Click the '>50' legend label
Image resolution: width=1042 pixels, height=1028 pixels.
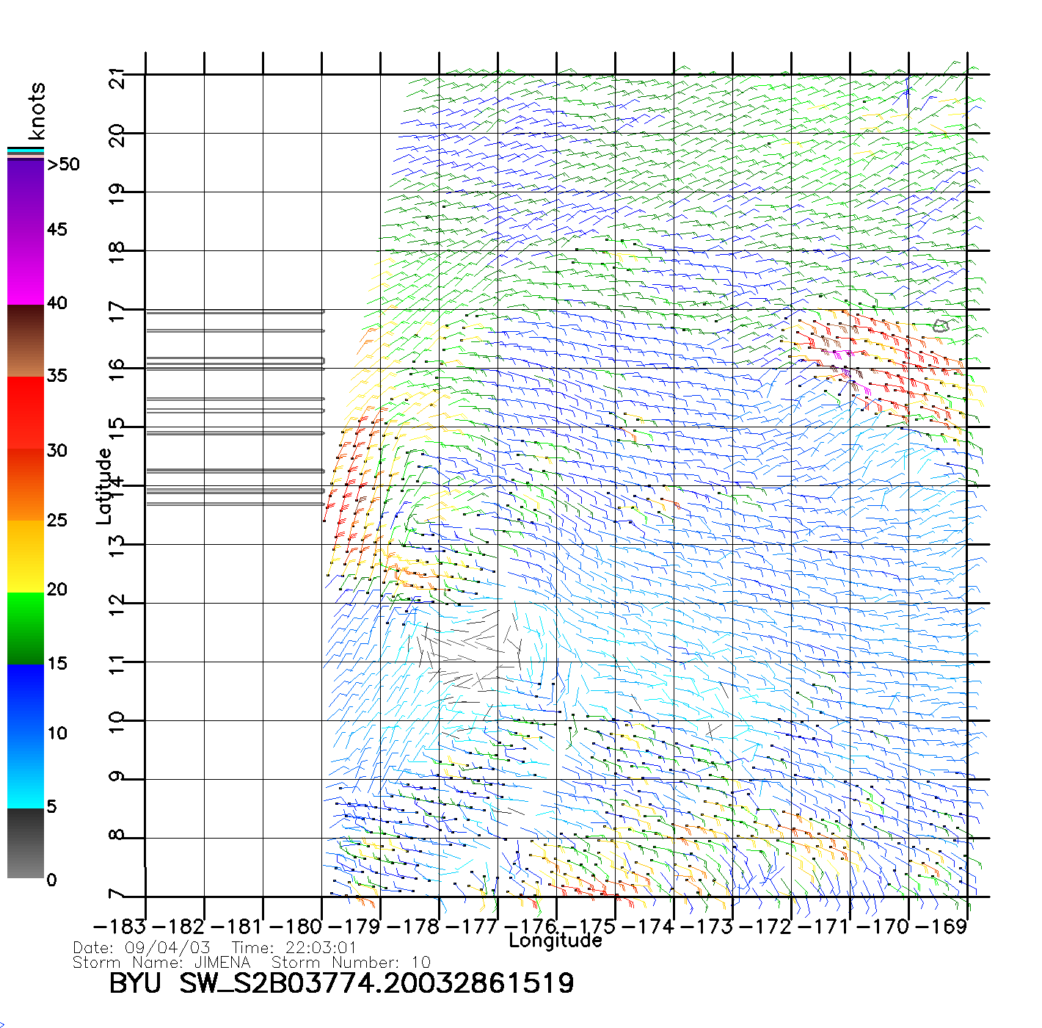[x=63, y=164]
